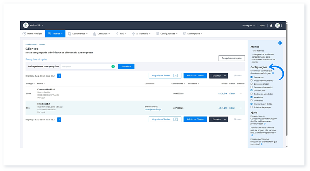Open Pesquisa avançada
This screenshot has width=310, height=171.
pyautogui.click(x=232, y=58)
